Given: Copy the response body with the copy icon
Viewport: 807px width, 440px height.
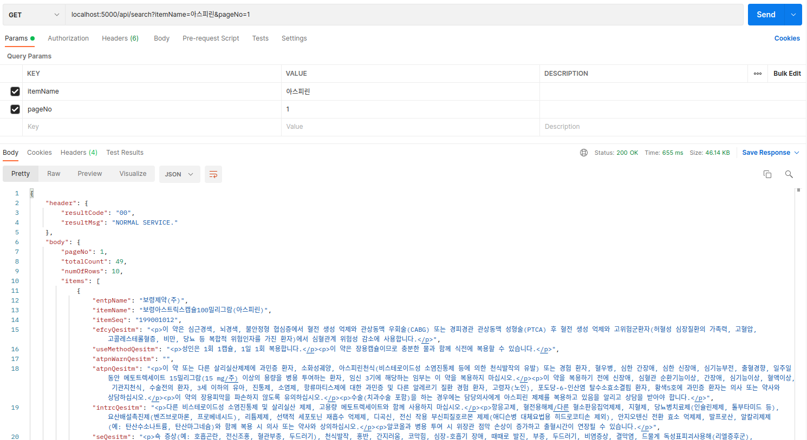Looking at the screenshot, I should pyautogui.click(x=767, y=174).
